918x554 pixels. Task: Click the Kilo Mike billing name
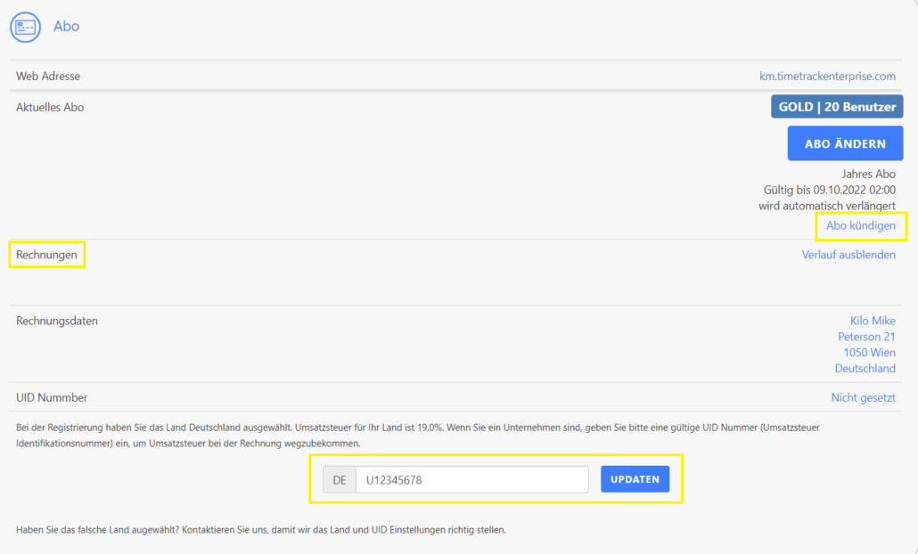[873, 321]
